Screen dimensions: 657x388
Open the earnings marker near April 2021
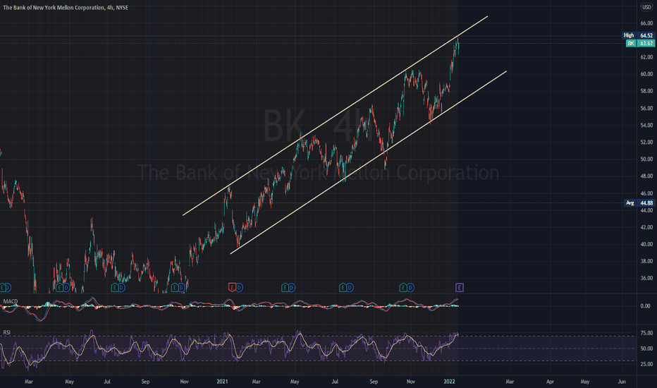click(285, 287)
